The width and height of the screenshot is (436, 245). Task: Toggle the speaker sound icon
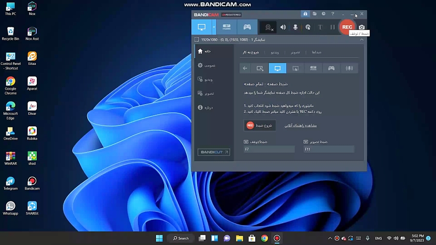[283, 27]
